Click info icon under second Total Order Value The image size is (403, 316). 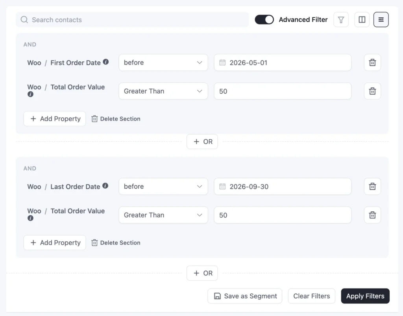30,218
